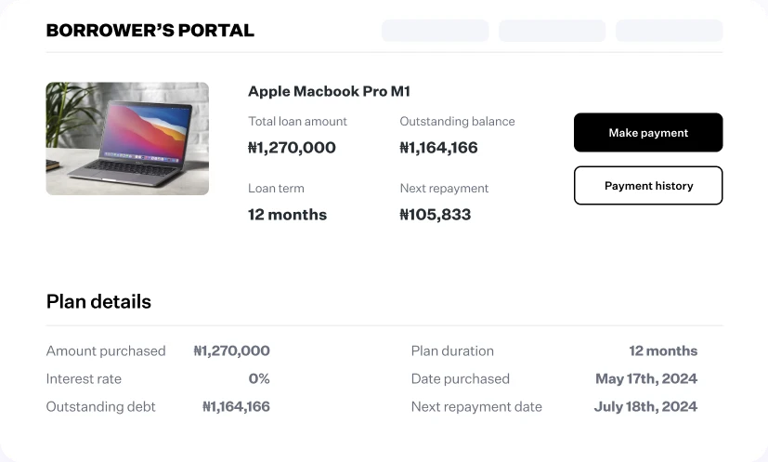
Task: Click the loan term 12 months value
Action: point(287,215)
